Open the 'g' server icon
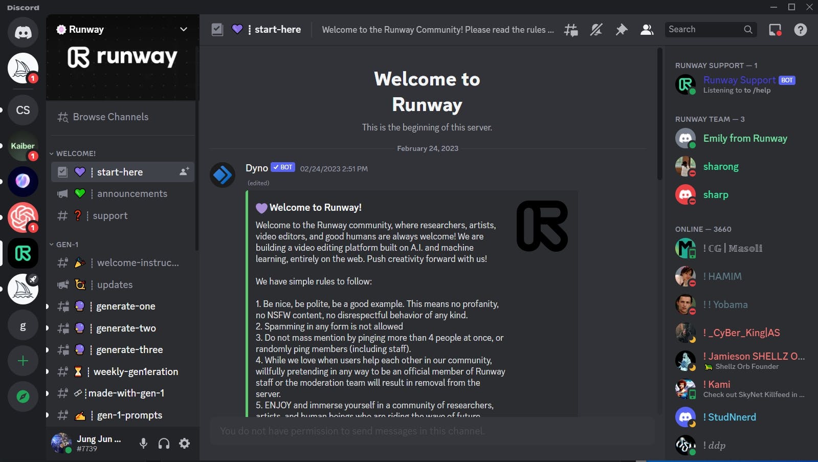Screen dimensions: 818x462 click(23, 325)
